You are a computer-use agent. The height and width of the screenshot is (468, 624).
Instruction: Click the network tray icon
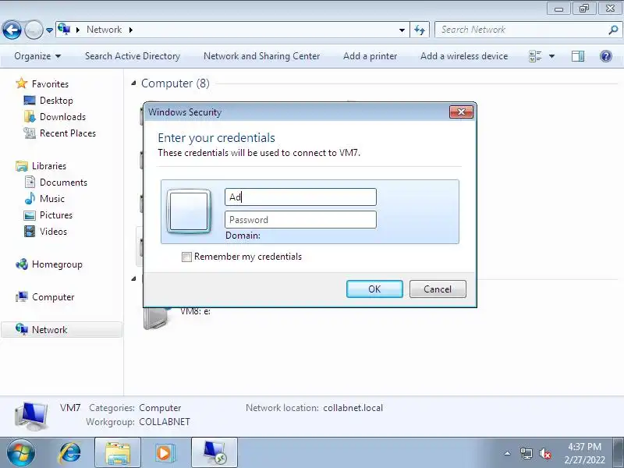point(526,453)
